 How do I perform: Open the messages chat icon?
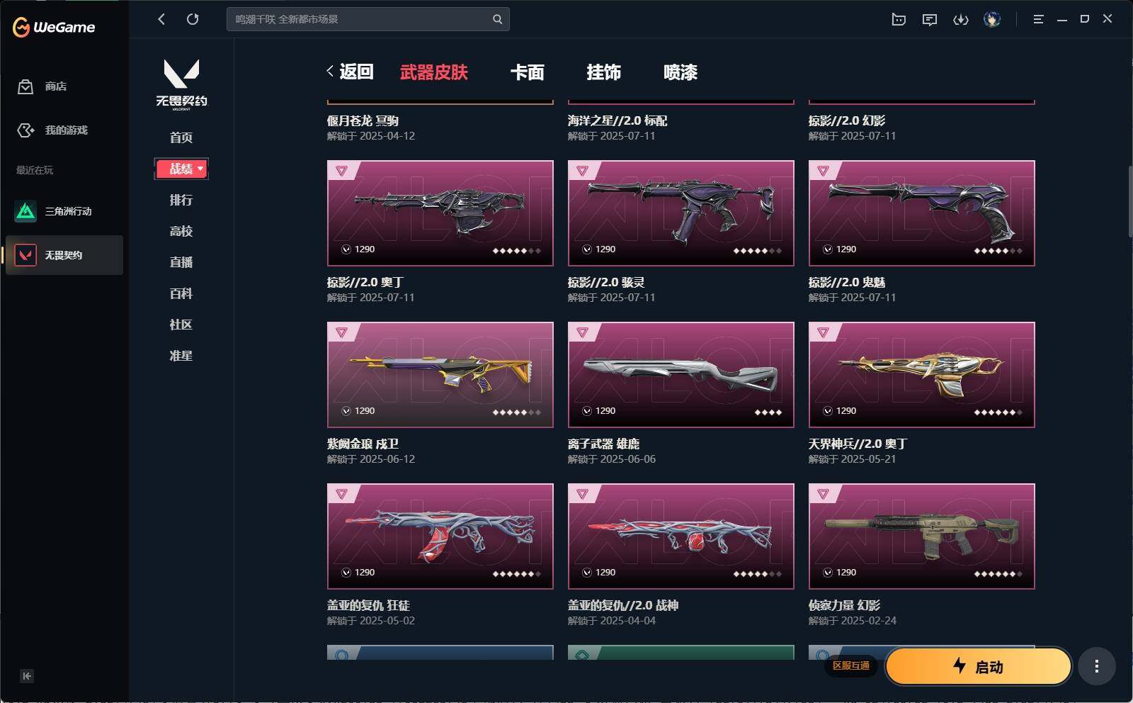pyautogui.click(x=930, y=19)
